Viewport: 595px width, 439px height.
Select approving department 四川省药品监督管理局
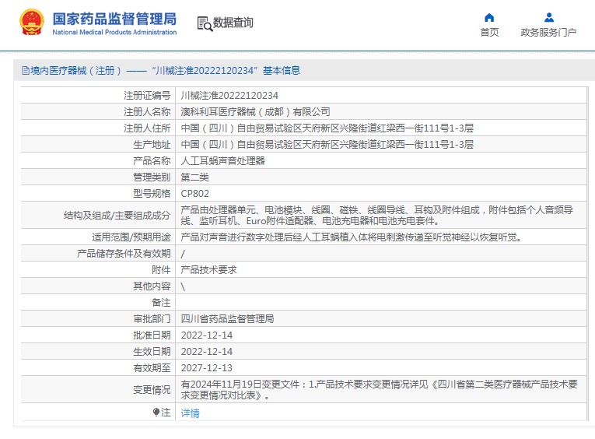point(227,318)
